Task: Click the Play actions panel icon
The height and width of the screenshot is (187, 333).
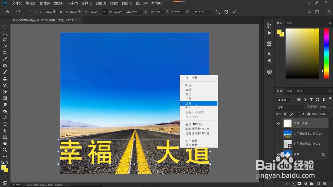Action: [x=269, y=33]
